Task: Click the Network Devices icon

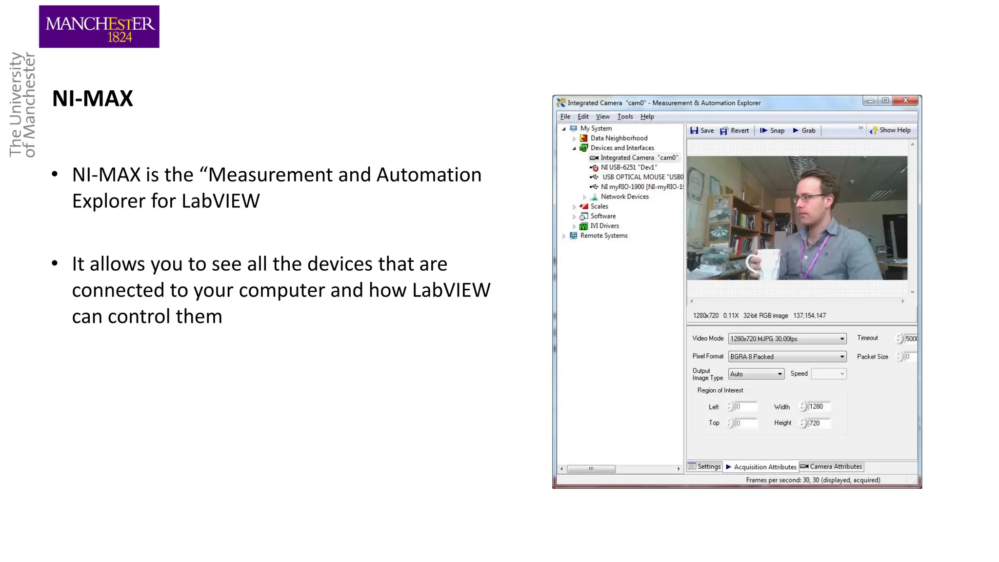Action: pyautogui.click(x=594, y=197)
